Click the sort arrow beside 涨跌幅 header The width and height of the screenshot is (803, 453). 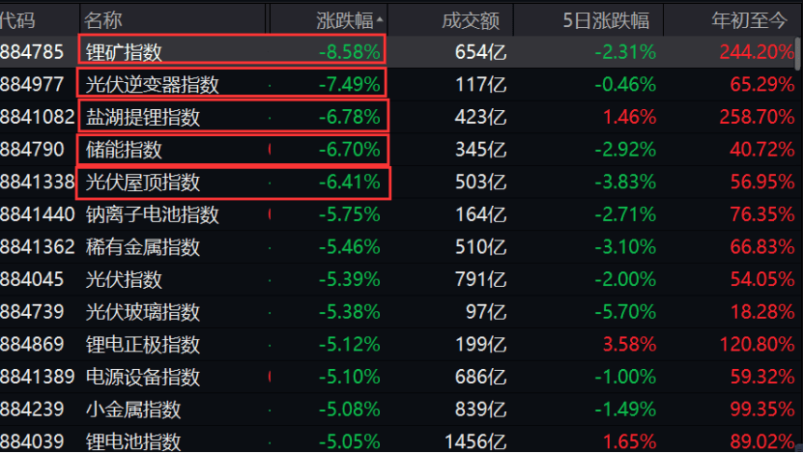point(380,20)
